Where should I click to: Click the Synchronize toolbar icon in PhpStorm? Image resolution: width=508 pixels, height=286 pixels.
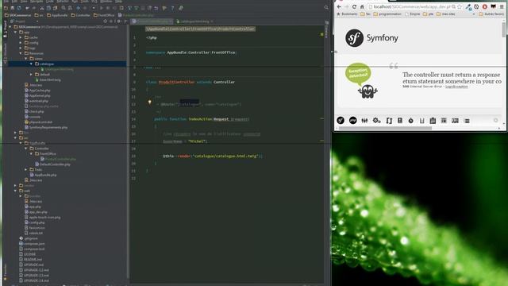click(19, 8)
